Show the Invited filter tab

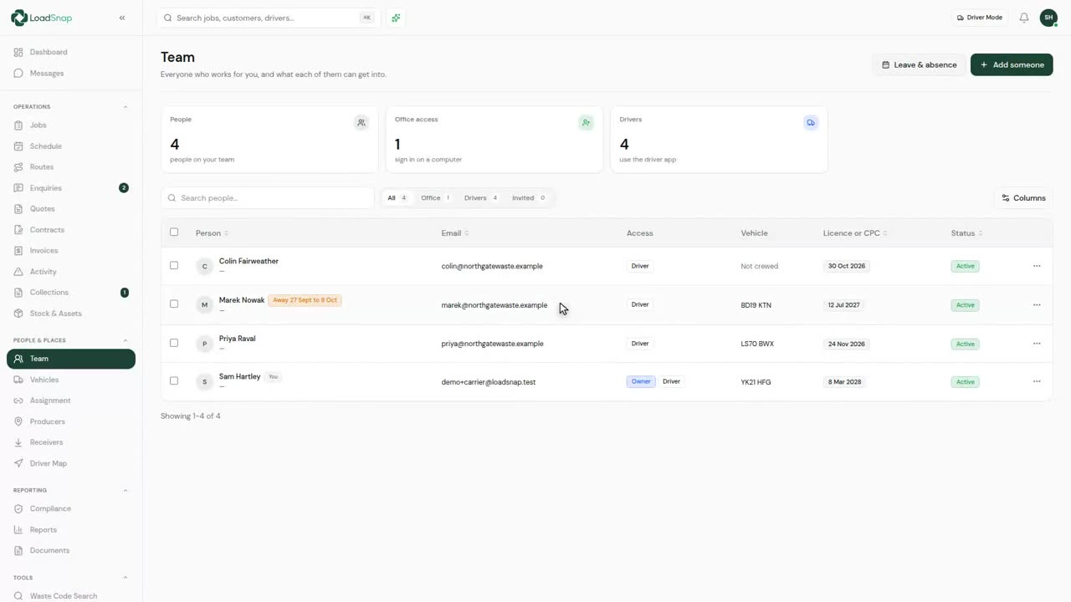pyautogui.click(x=529, y=198)
